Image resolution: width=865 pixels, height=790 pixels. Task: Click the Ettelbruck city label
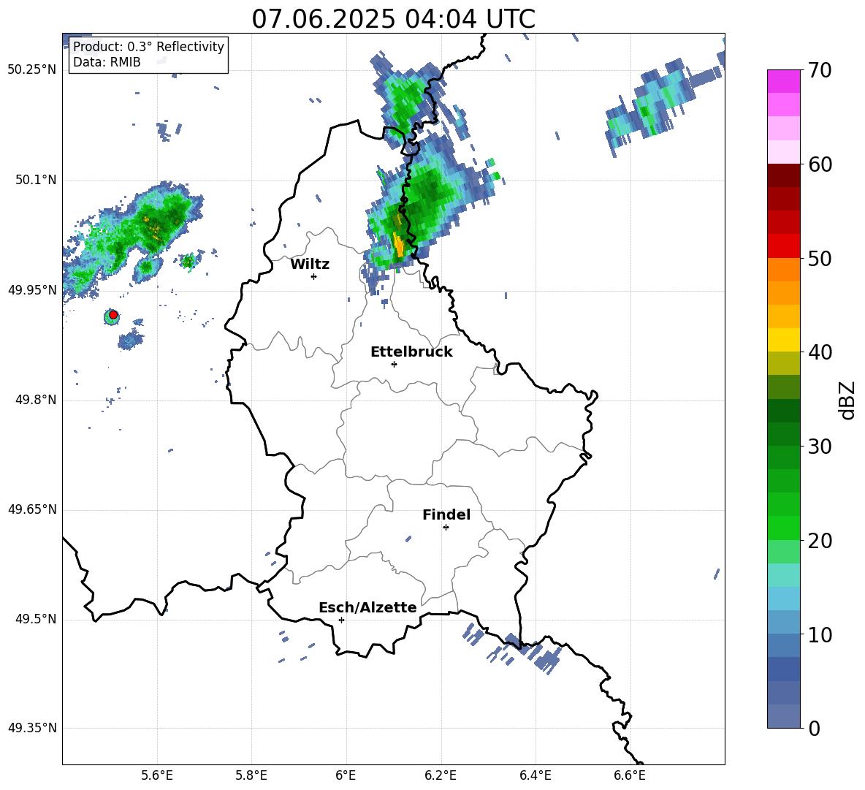click(411, 352)
